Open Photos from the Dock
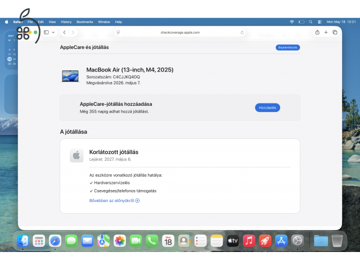The width and height of the screenshot is (360, 270). 120,241
